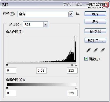110x102 pixels.
Task: Toggle the 预览(P) preview checkbox
Action: click(86, 59)
